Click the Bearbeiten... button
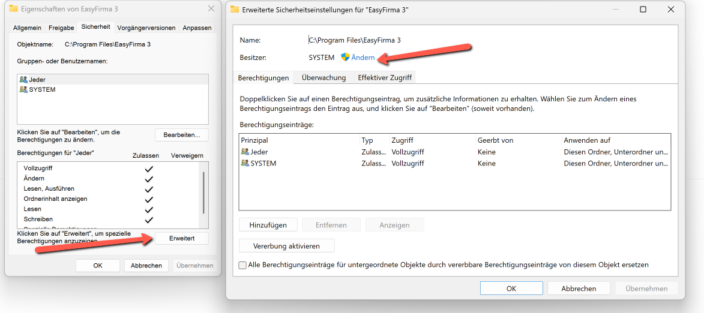The image size is (704, 313). (182, 134)
